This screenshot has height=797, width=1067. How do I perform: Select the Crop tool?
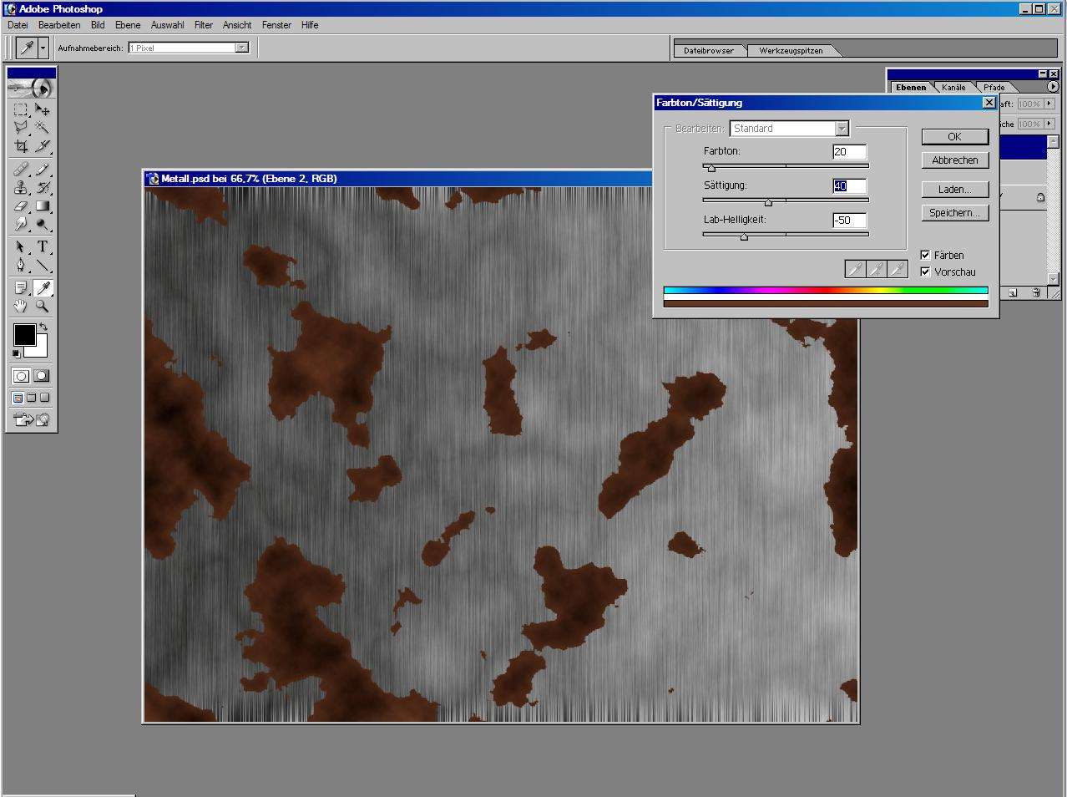(21, 146)
